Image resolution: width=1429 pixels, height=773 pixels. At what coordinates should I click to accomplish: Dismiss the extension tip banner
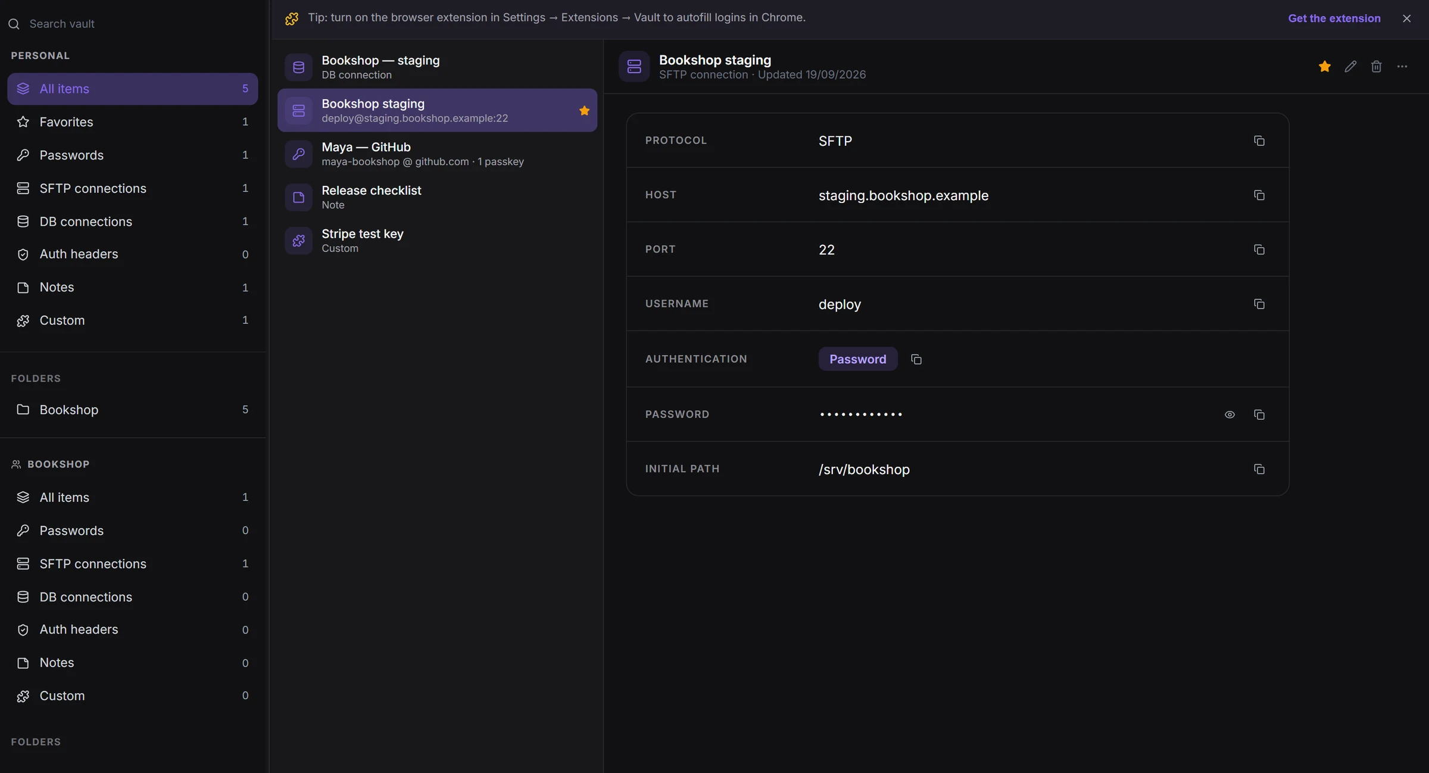coord(1406,18)
